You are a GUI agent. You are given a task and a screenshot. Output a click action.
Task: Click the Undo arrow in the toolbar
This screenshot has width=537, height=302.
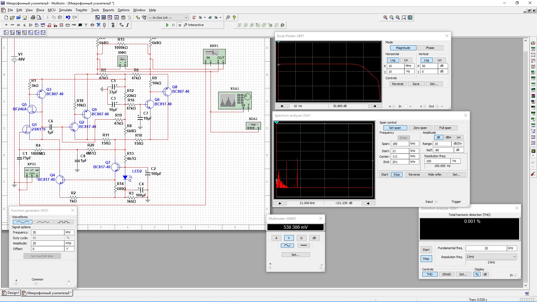(68, 17)
